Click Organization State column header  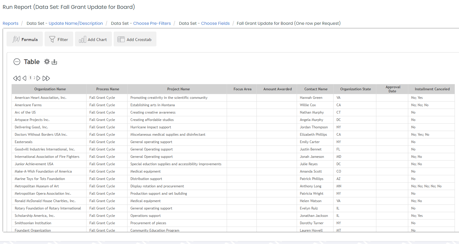pyautogui.click(x=355, y=89)
